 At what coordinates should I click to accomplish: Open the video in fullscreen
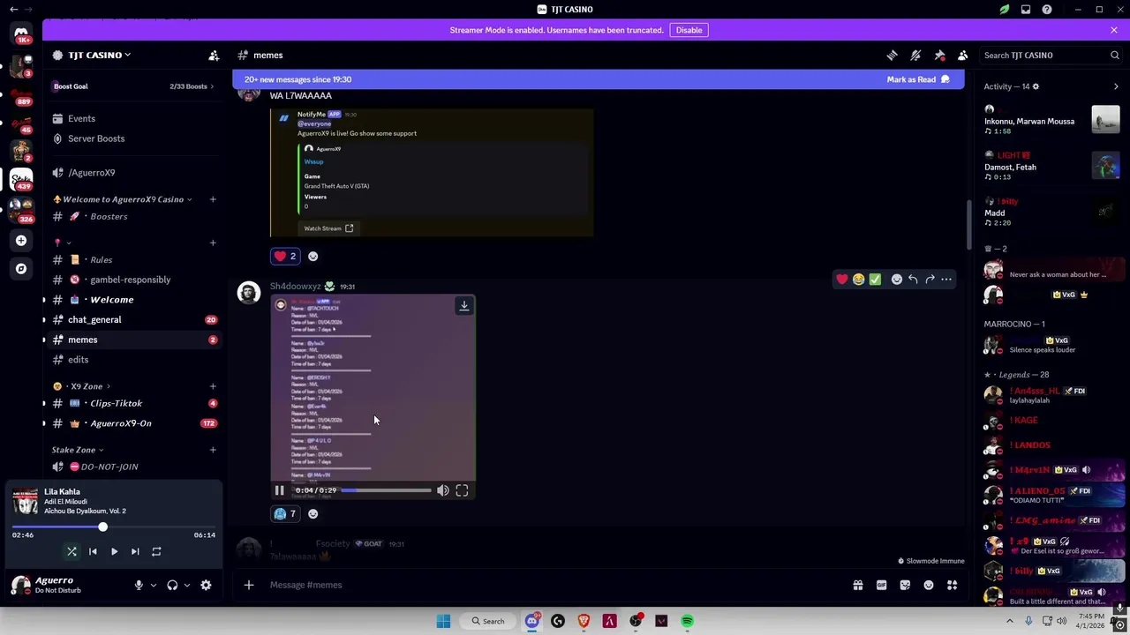[462, 490]
